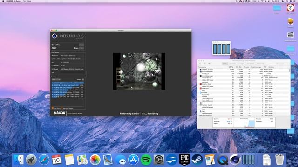Open QuickTime Player in Dock
The image size is (298, 167).
(x=223, y=160)
